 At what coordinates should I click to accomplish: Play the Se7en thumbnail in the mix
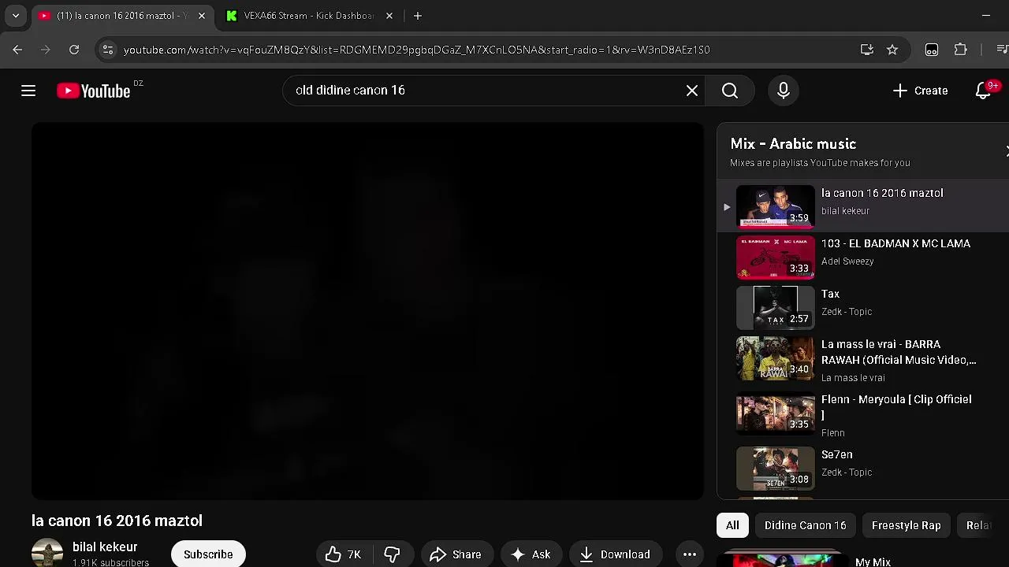[x=776, y=469]
